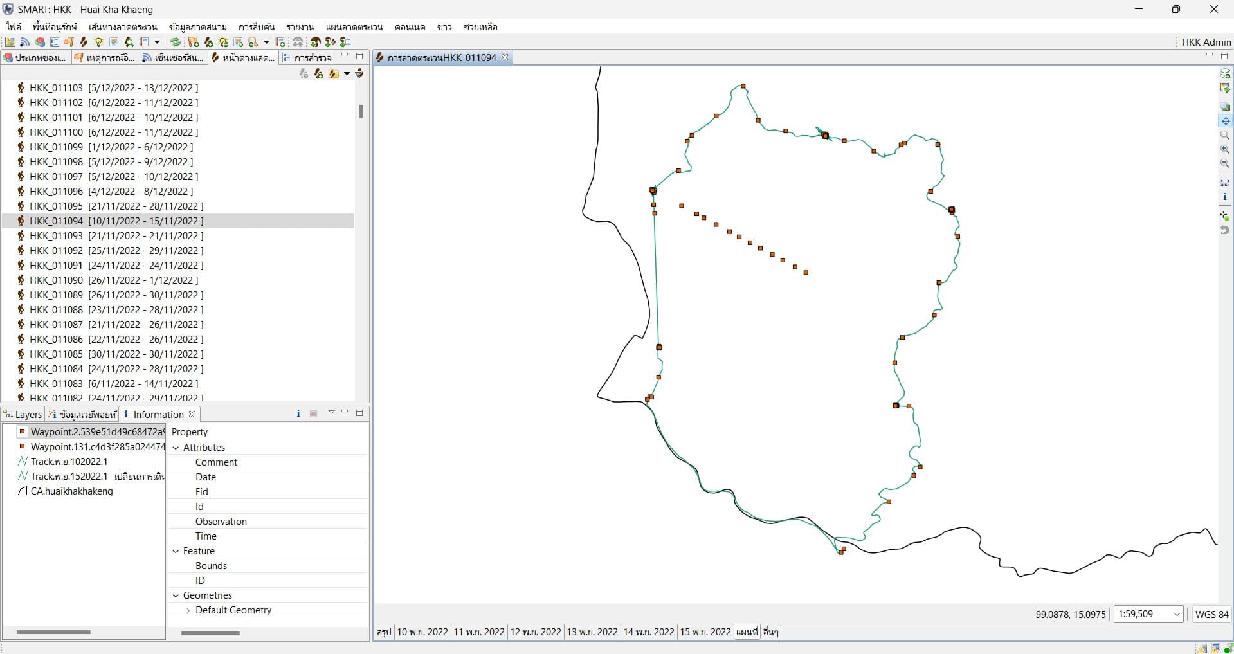Click the WGS 84 projection button
The image size is (1234, 654).
(x=1211, y=614)
